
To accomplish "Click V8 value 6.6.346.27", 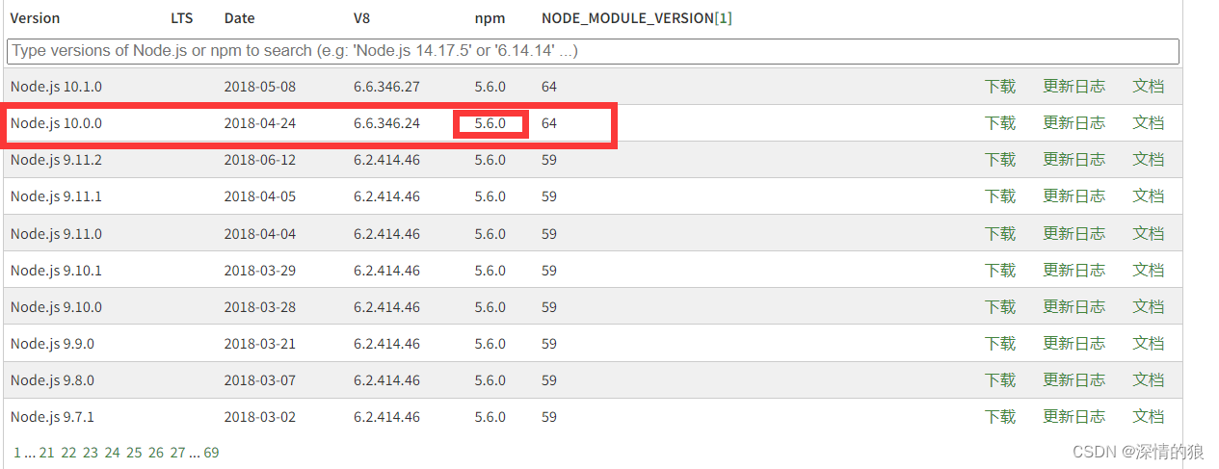I will click(386, 87).
